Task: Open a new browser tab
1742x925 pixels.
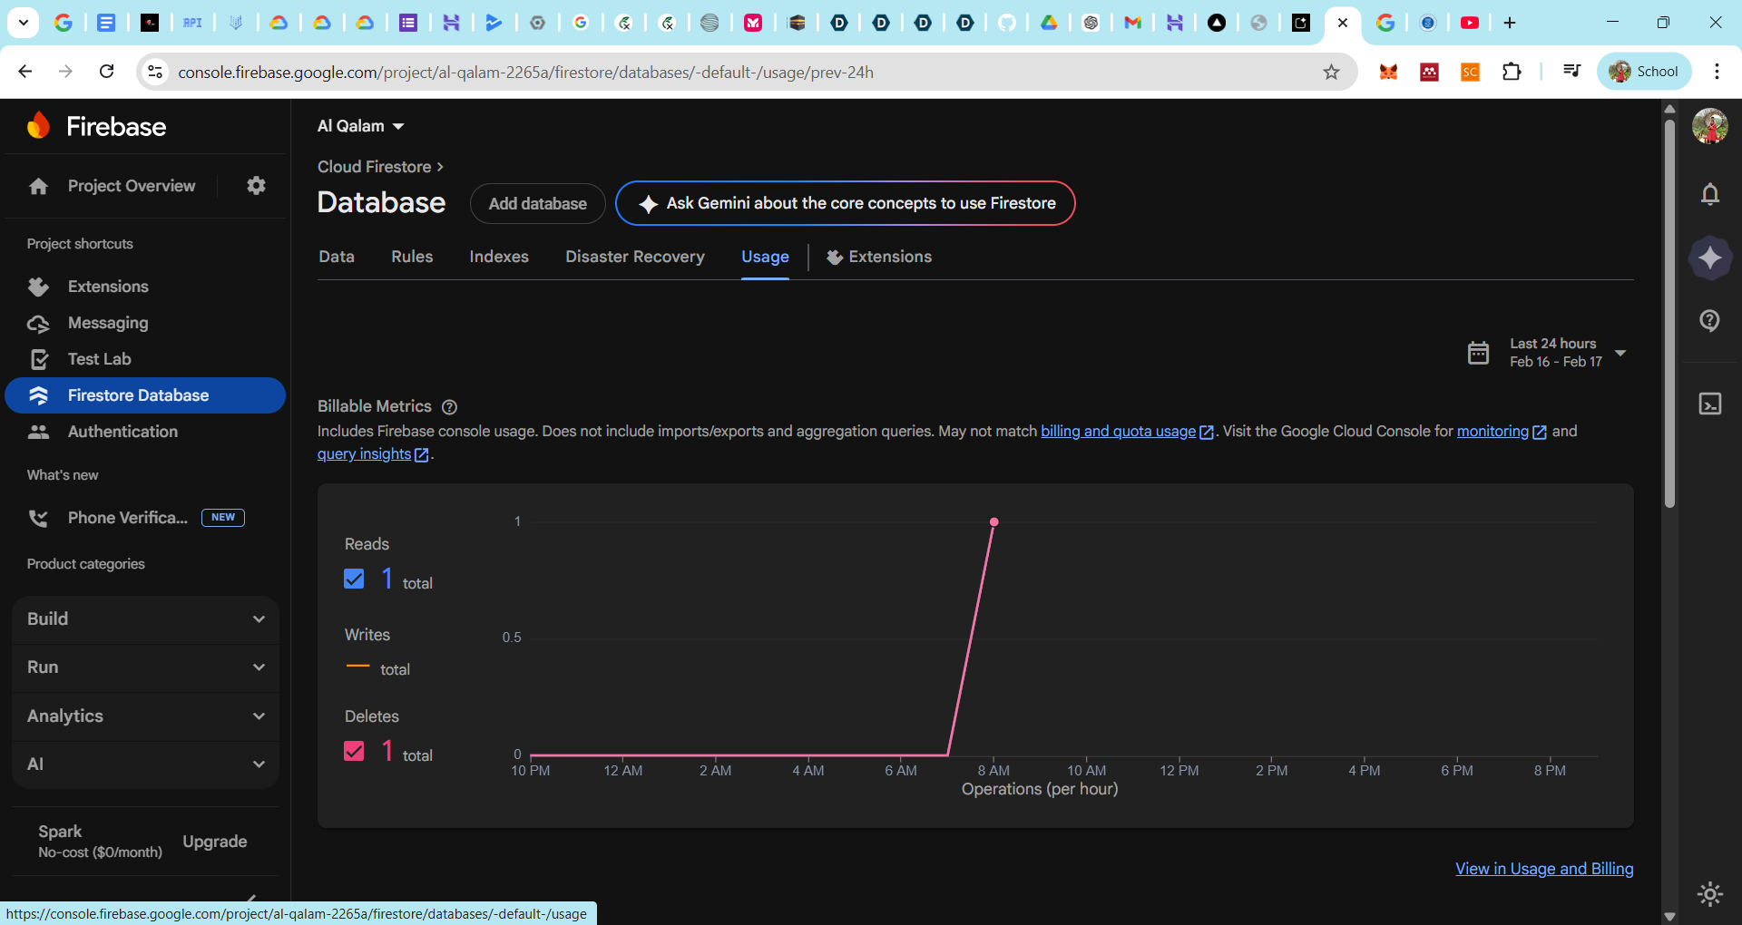Action: (x=1510, y=23)
